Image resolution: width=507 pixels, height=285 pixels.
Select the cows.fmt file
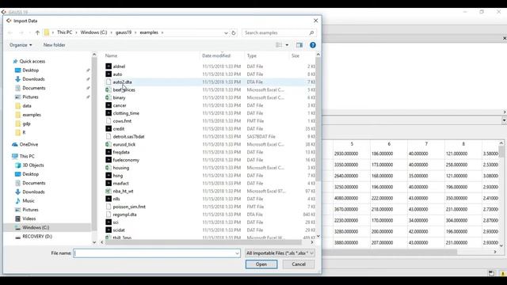(122, 121)
